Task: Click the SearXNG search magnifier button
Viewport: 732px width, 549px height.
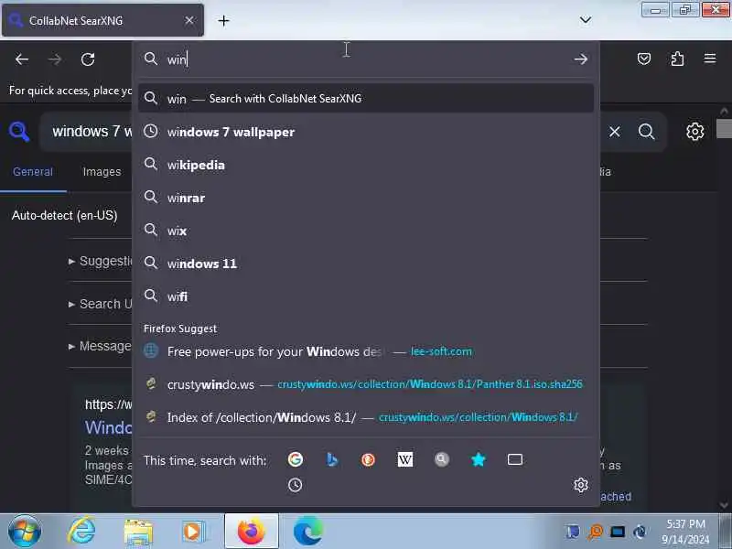Action: [x=646, y=132]
